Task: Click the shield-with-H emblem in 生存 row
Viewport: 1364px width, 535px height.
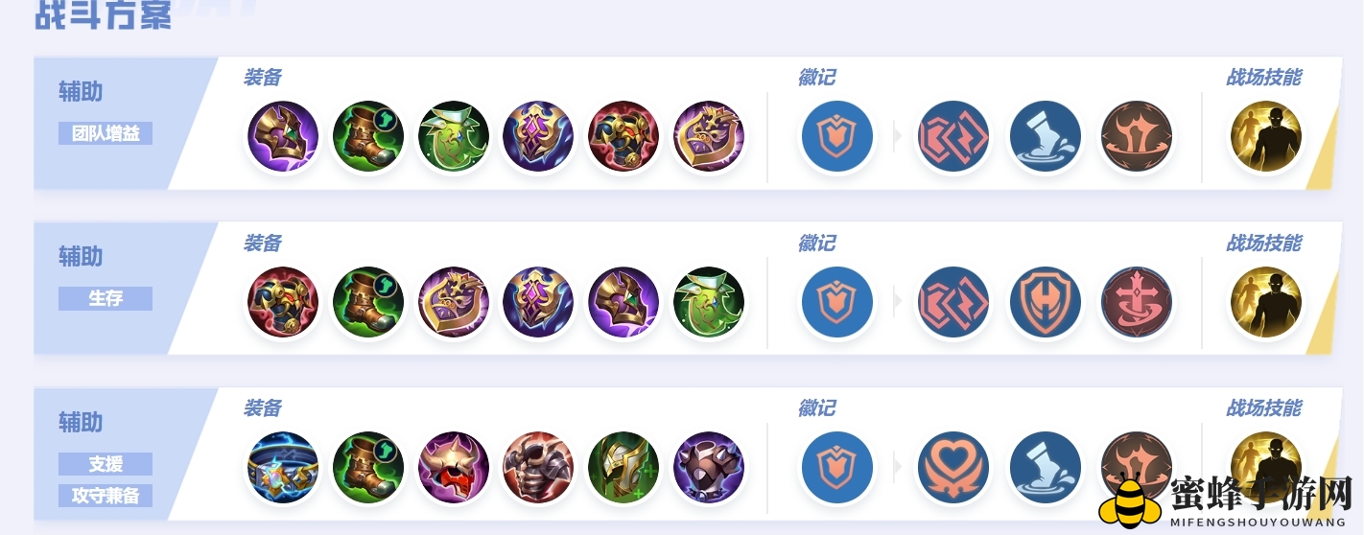Action: click(x=1046, y=302)
